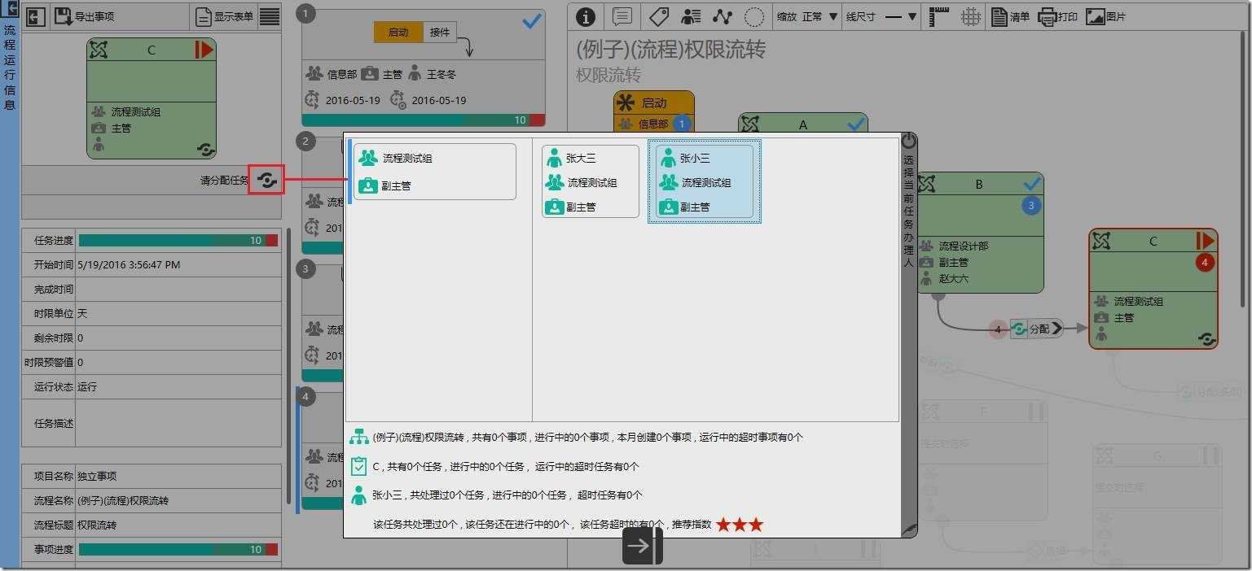Select the 张小三 person card
1252x571 pixels.
pyautogui.click(x=705, y=181)
